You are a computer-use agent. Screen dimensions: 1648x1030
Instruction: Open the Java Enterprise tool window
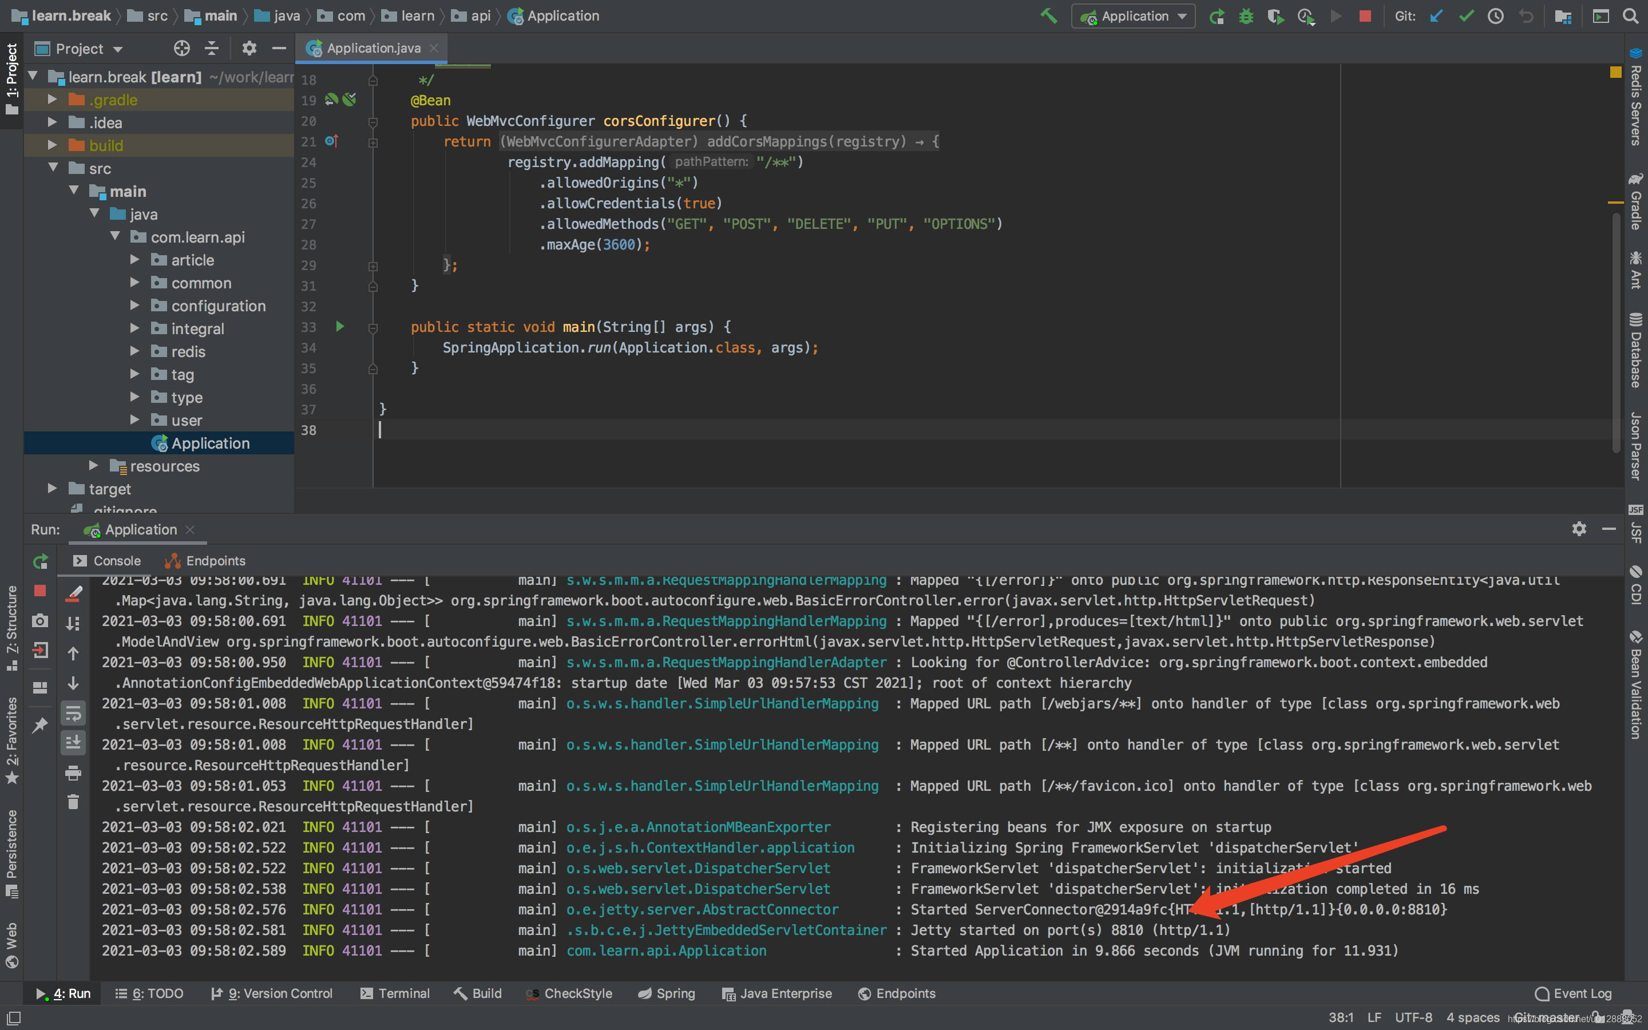click(777, 993)
